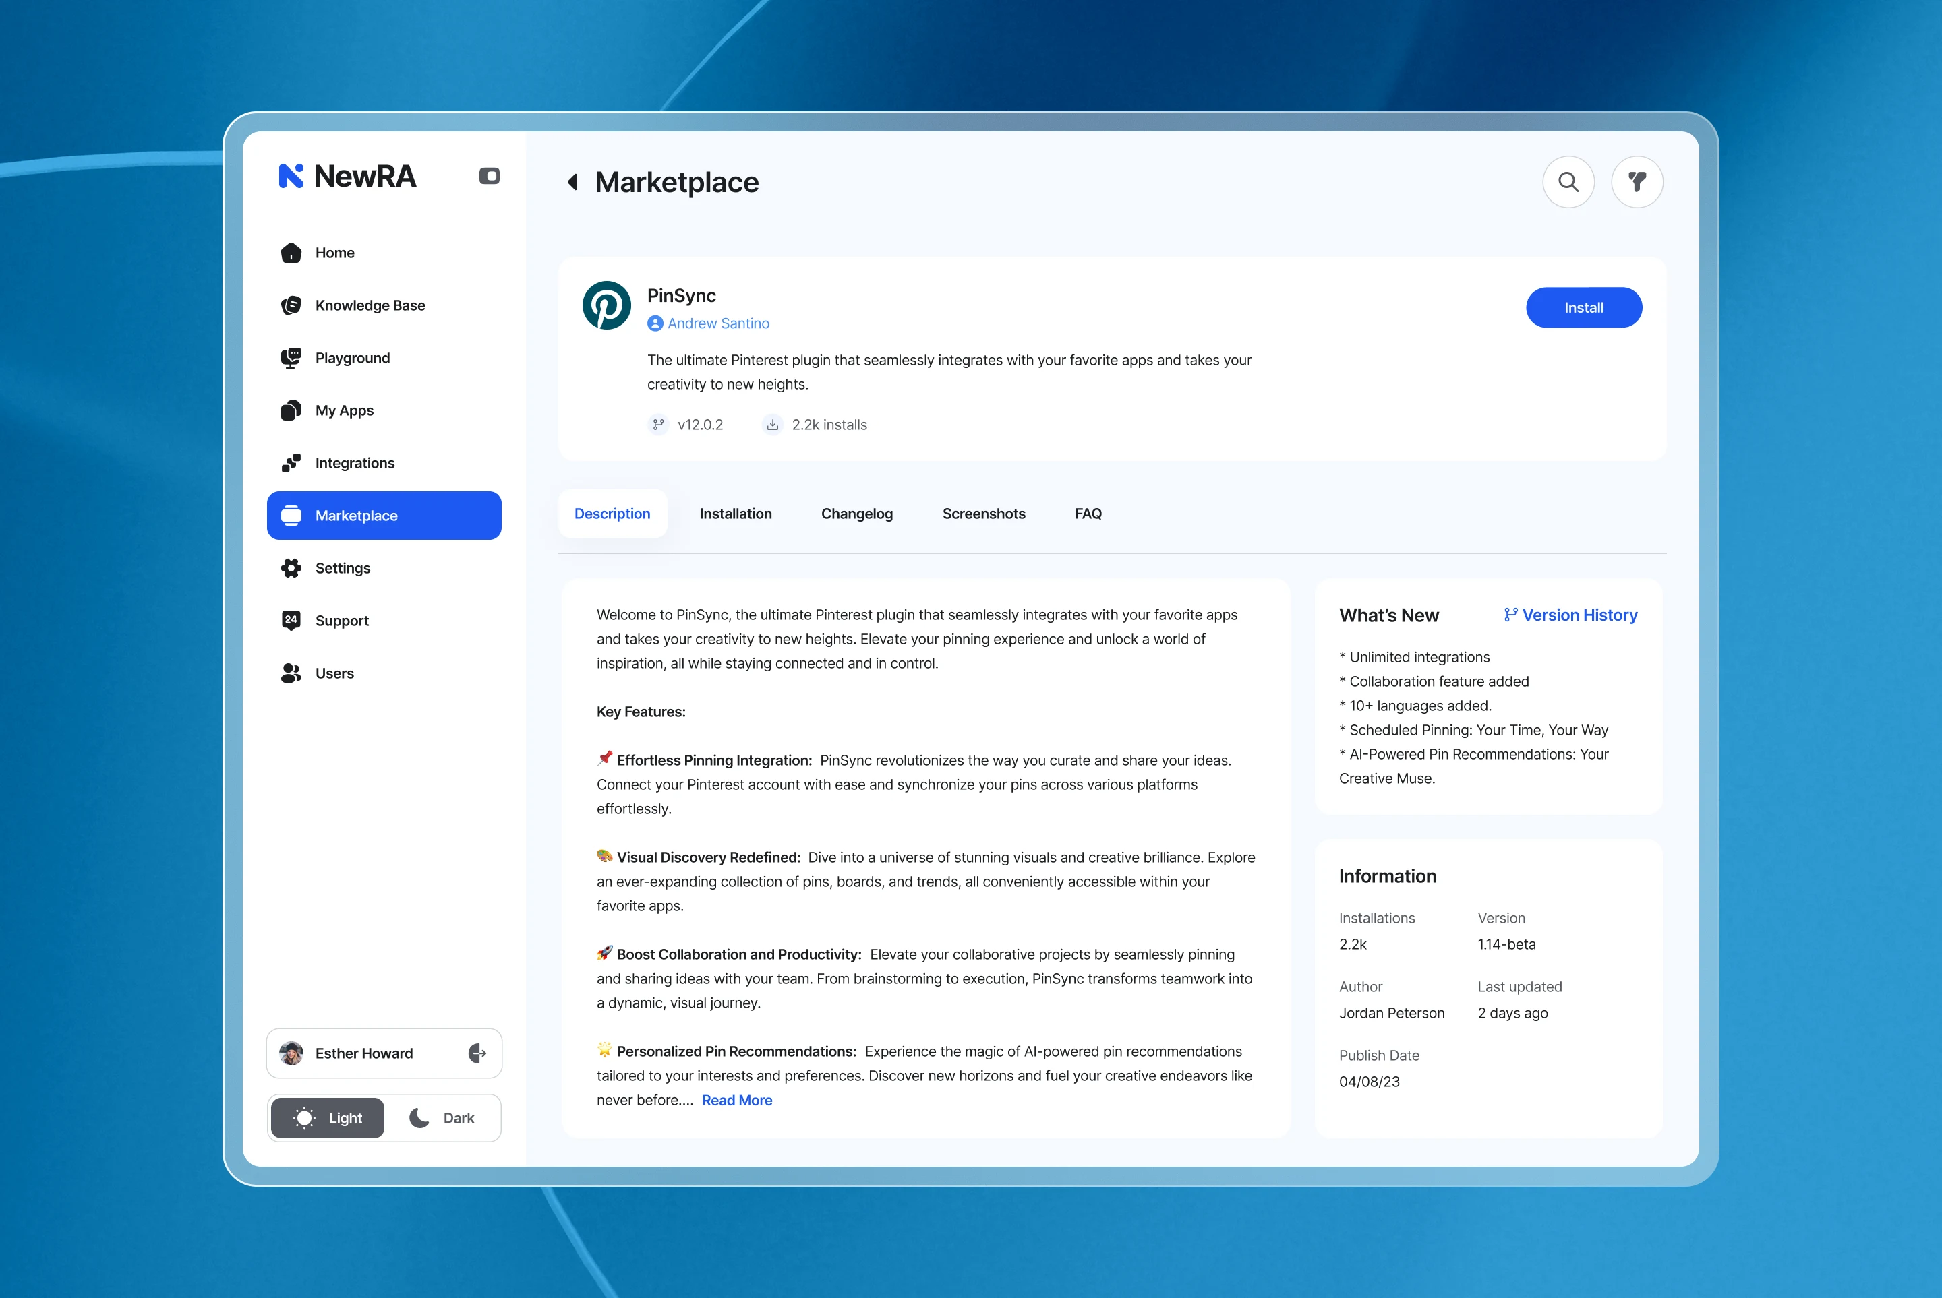Switch to the Changelog tab
This screenshot has height=1298, width=1942.
[x=856, y=514]
